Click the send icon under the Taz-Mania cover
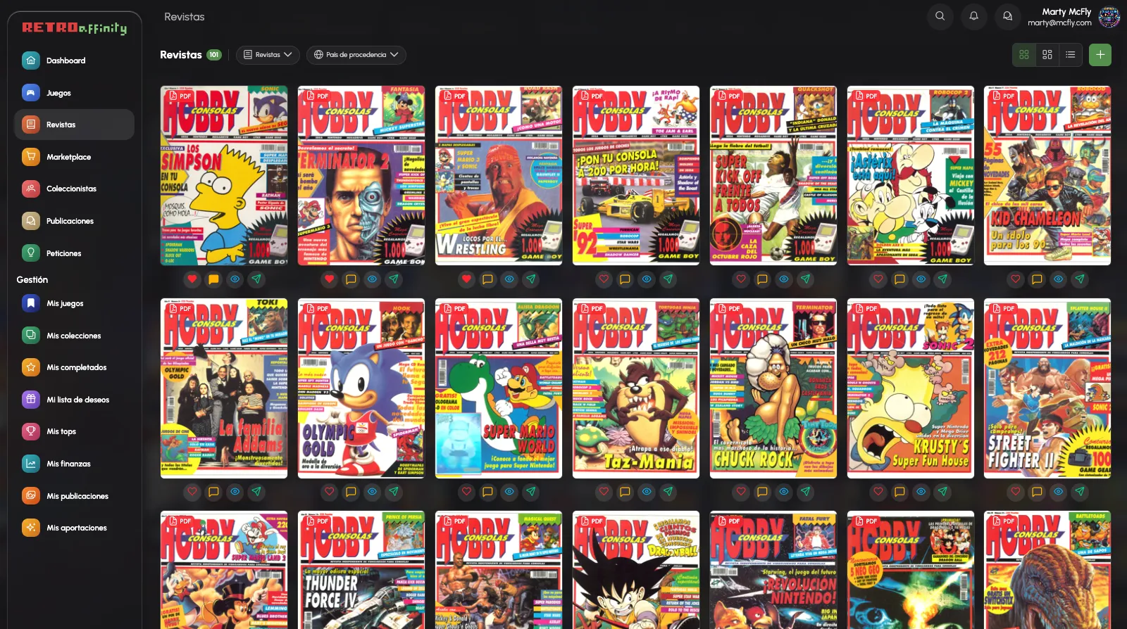Image resolution: width=1127 pixels, height=629 pixels. (668, 492)
